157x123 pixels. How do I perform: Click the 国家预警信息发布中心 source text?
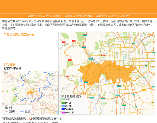48,119
